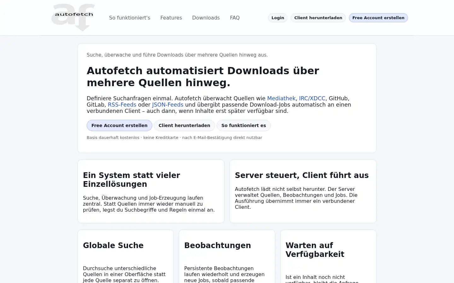Click the note Basis dauerhaft kostenlos
The width and height of the screenshot is (454, 283).
pyautogui.click(x=174, y=138)
